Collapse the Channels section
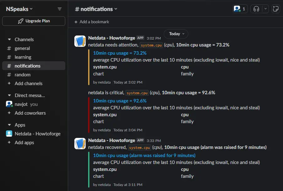The height and width of the screenshot is (191, 283). tap(8, 39)
